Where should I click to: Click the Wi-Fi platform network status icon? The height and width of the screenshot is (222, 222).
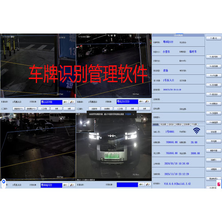197,131
